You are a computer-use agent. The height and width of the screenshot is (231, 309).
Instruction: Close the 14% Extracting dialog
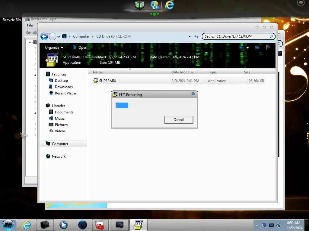[x=193, y=94]
